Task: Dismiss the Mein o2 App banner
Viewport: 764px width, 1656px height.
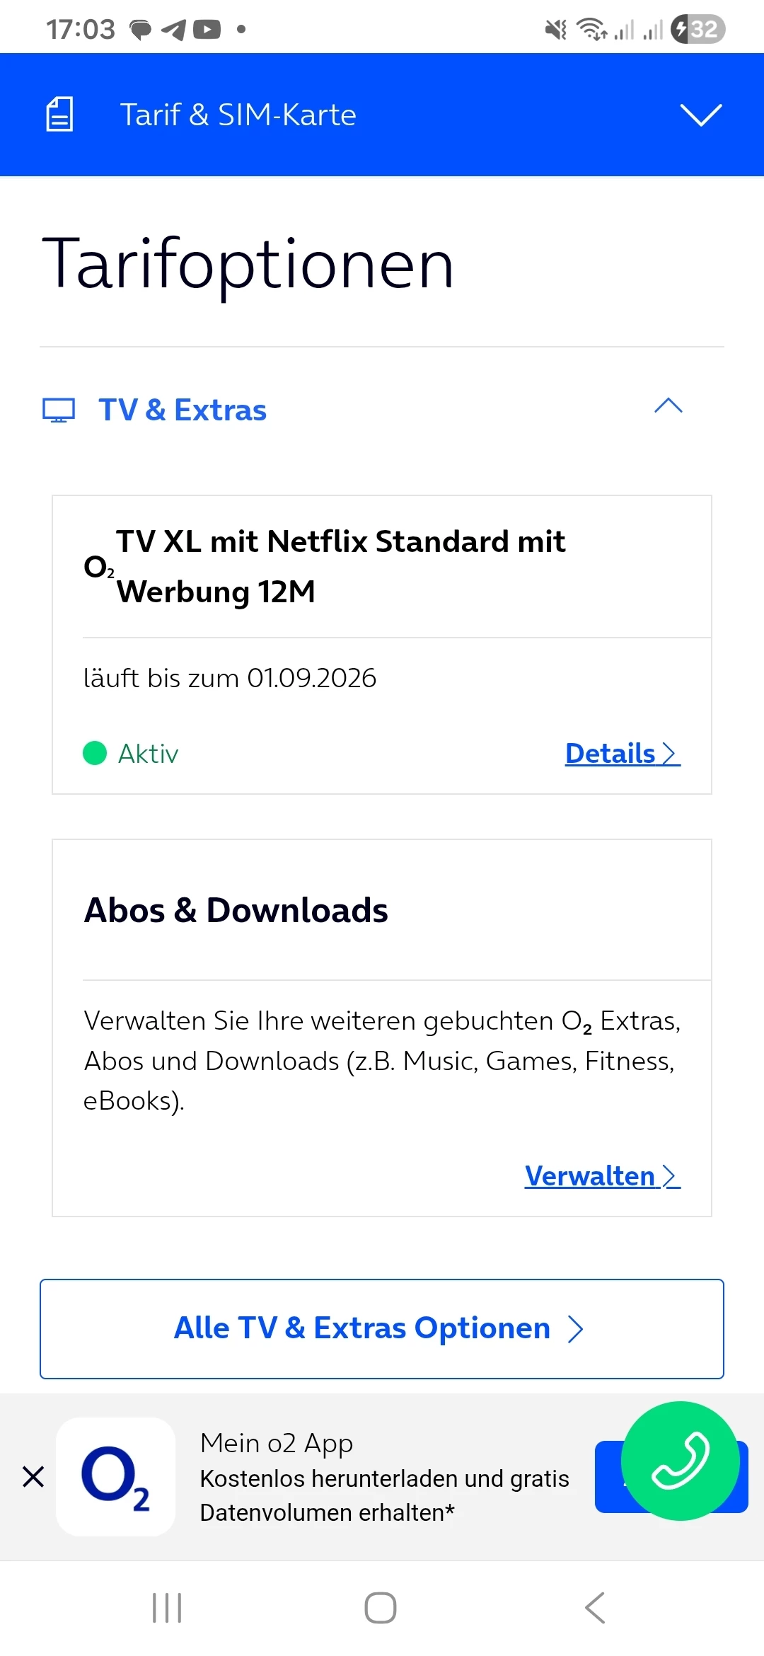Action: point(33,1477)
